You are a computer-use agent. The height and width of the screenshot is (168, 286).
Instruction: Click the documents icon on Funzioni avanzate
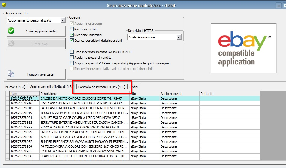pos(11,74)
